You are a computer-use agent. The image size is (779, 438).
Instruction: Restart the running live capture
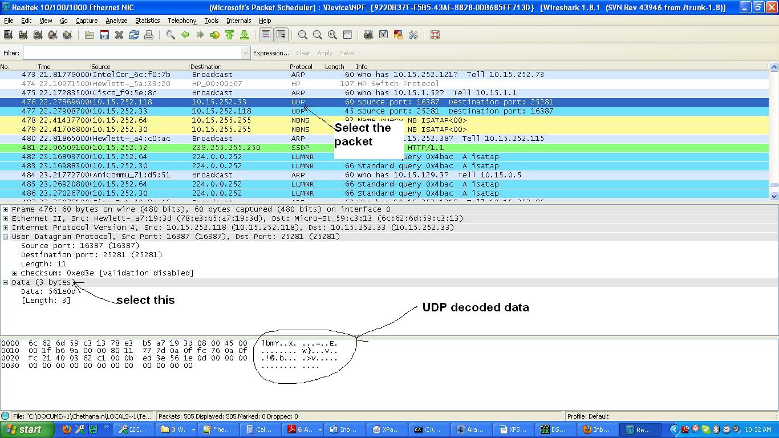(68, 35)
